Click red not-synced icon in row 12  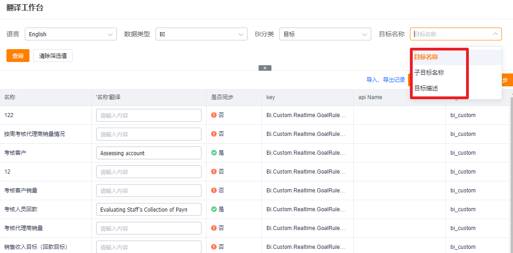tap(214, 171)
